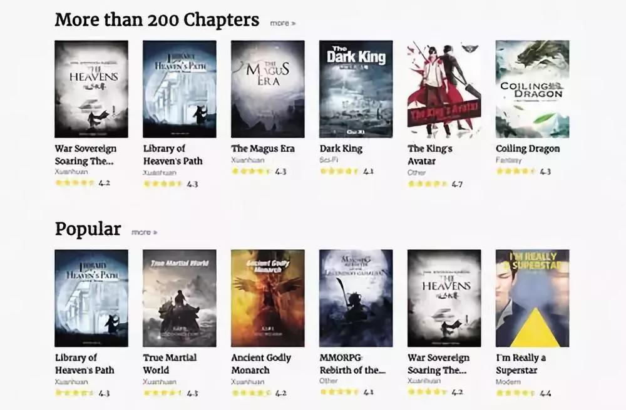Open Library of Heaven's Path cover in Popular
Viewport: 626px width, 410px height.
[x=91, y=298]
